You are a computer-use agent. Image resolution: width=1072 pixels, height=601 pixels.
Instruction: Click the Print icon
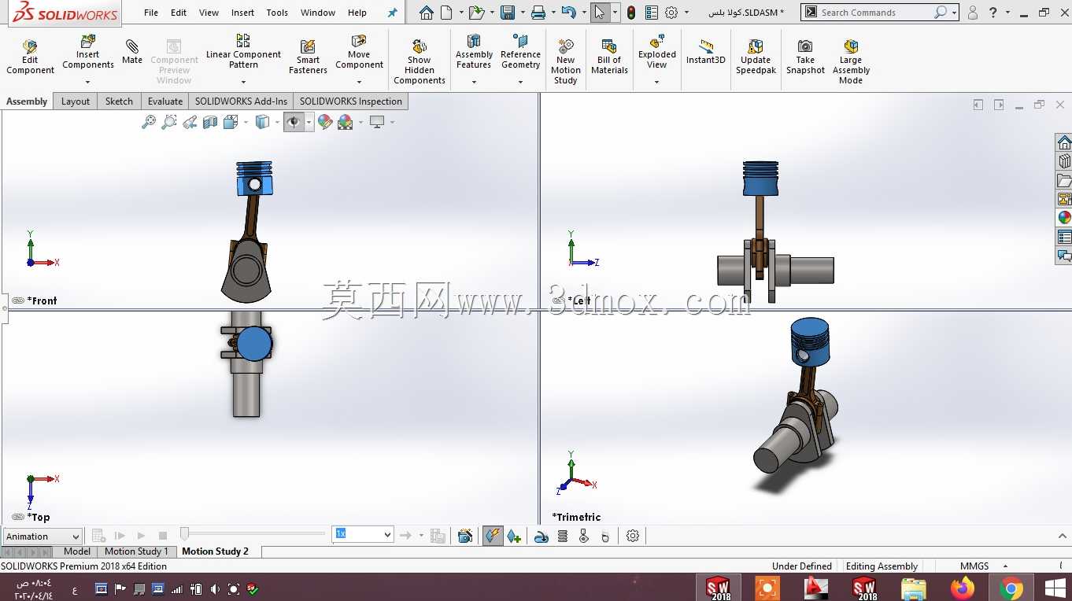click(538, 13)
